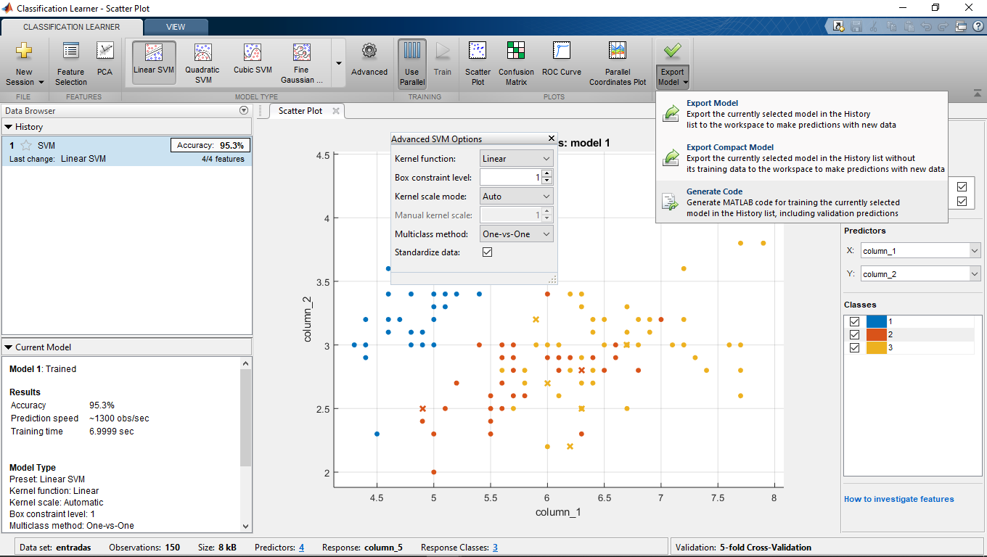Image resolution: width=987 pixels, height=557 pixels.
Task: Close the Scatter Plot tab
Action: coord(336,111)
